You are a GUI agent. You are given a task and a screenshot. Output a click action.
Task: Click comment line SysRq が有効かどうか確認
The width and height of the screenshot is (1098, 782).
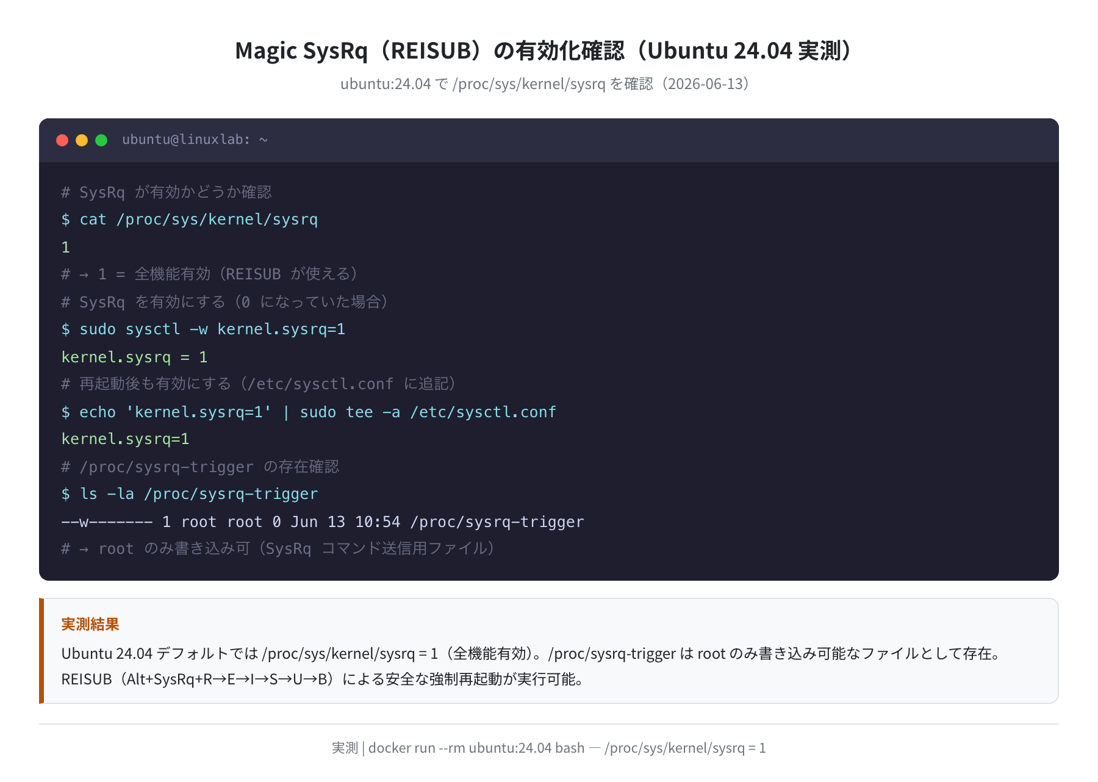point(167,192)
